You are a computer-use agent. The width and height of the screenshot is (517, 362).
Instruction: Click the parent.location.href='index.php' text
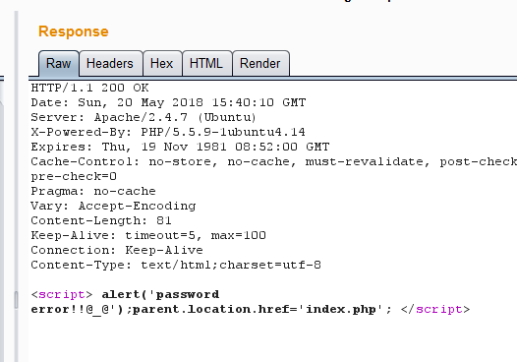click(258, 310)
